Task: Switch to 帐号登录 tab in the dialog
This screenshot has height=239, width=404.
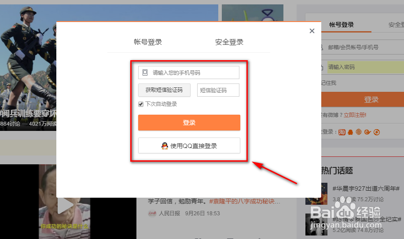Action: (148, 42)
